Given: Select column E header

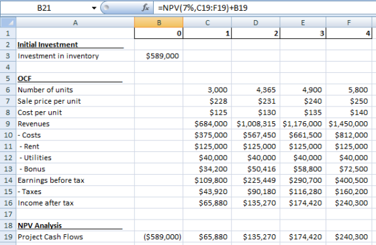Looking at the screenshot, I should tap(303, 23).
